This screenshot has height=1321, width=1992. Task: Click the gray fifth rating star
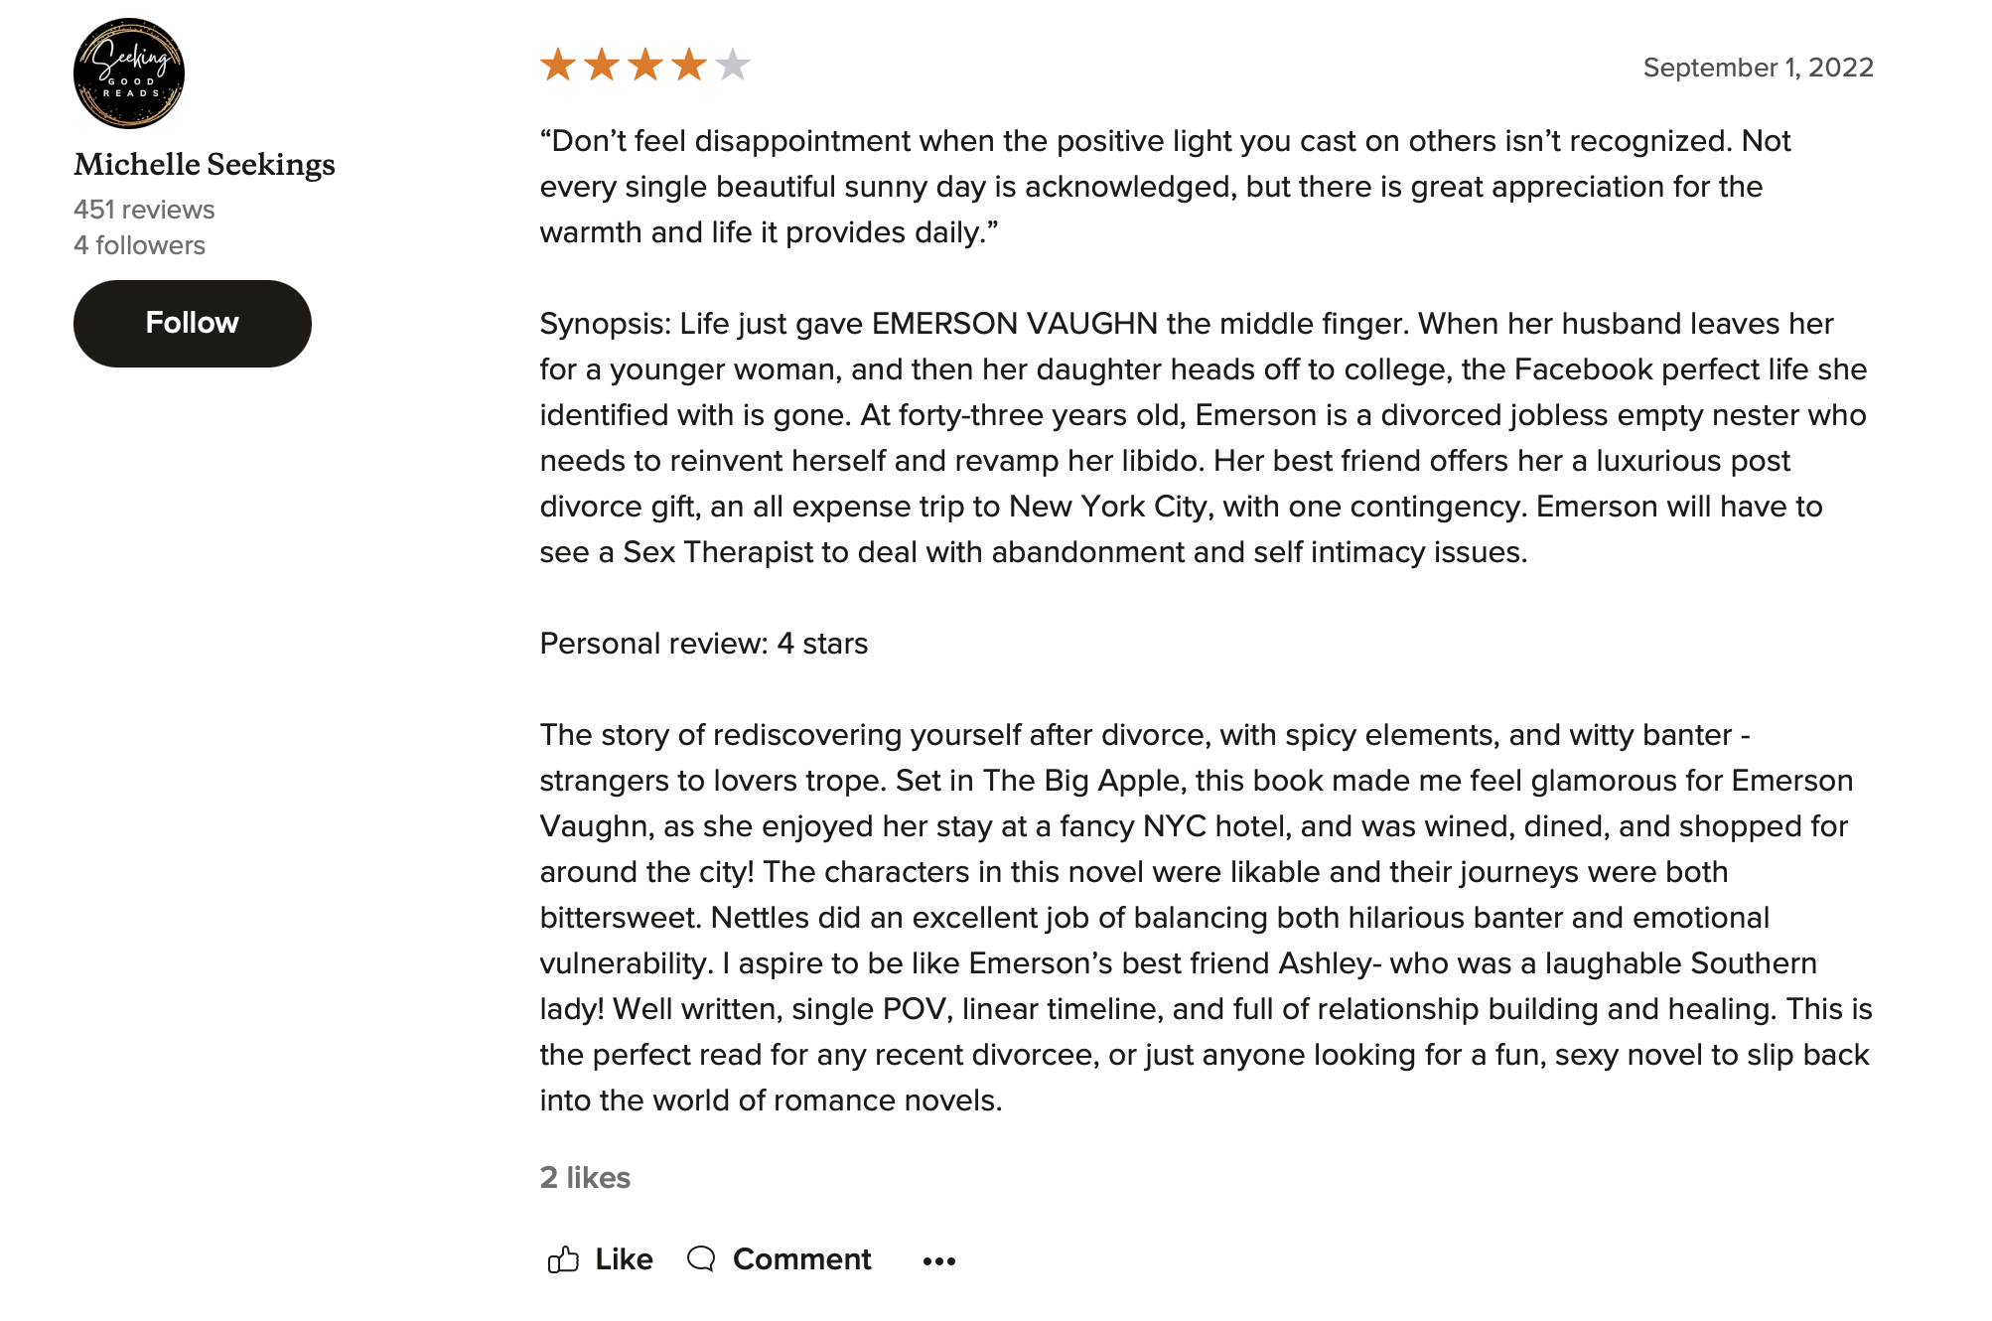(733, 66)
